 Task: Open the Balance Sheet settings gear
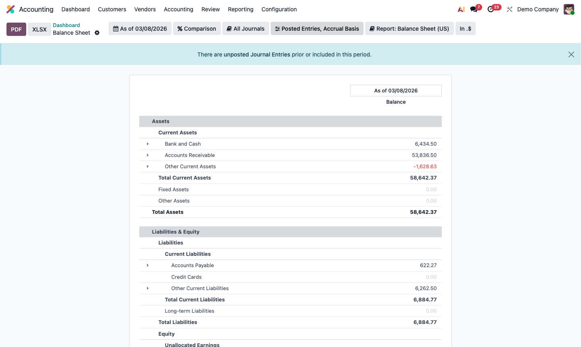click(97, 33)
